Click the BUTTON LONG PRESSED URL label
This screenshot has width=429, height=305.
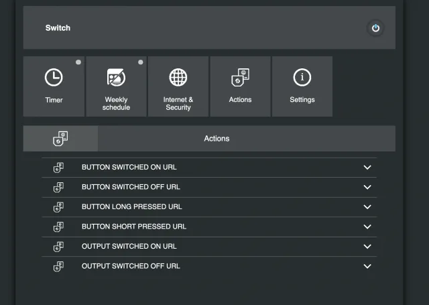tap(131, 207)
